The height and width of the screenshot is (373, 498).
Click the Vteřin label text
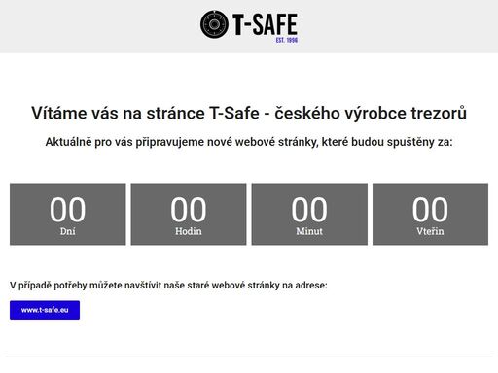click(430, 231)
